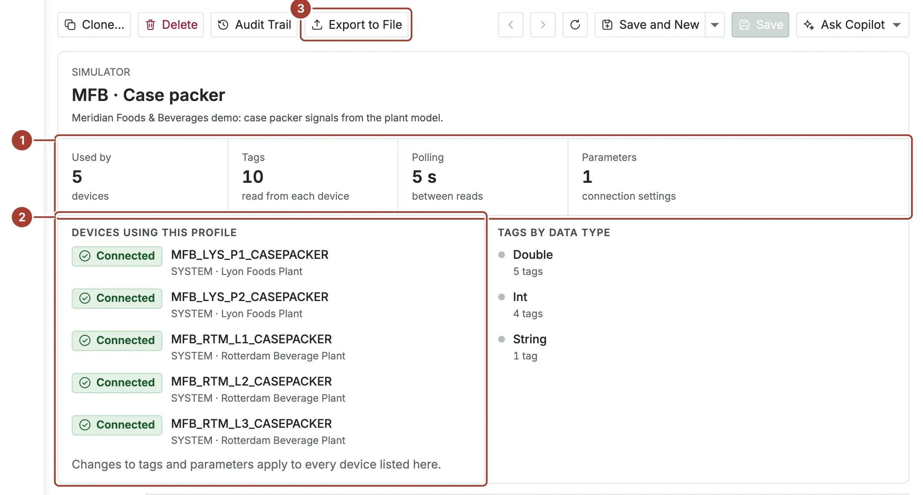Click the Clone... button

pyautogui.click(x=94, y=25)
